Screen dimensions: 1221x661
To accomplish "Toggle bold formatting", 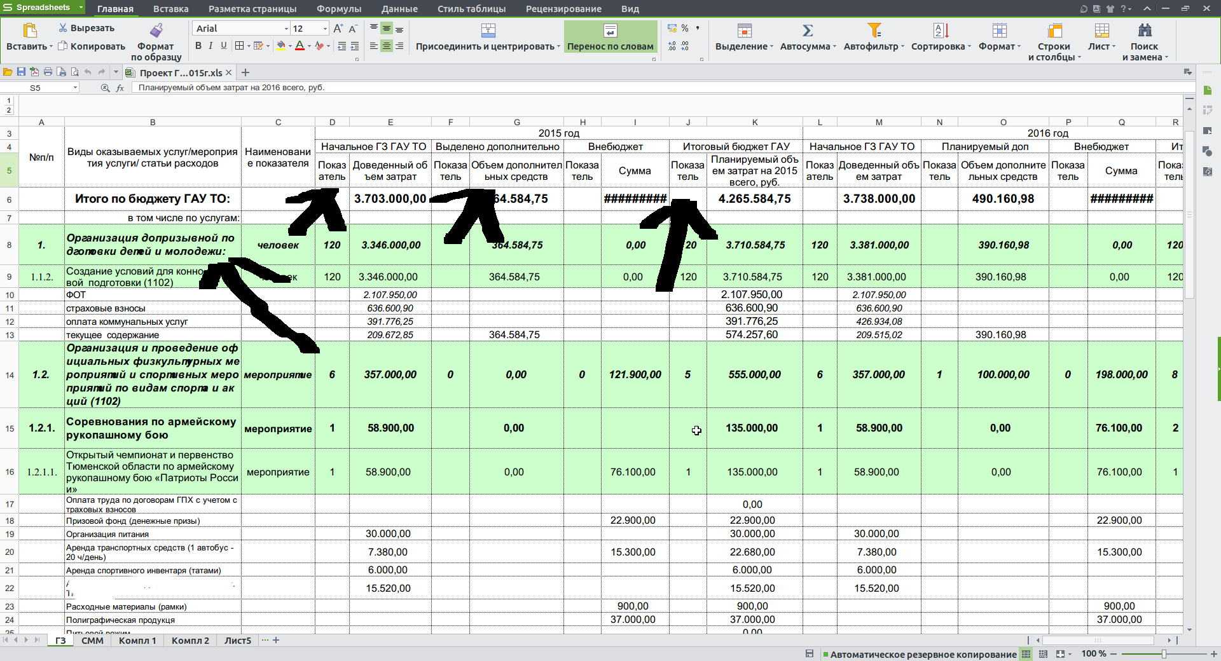I will point(198,46).
